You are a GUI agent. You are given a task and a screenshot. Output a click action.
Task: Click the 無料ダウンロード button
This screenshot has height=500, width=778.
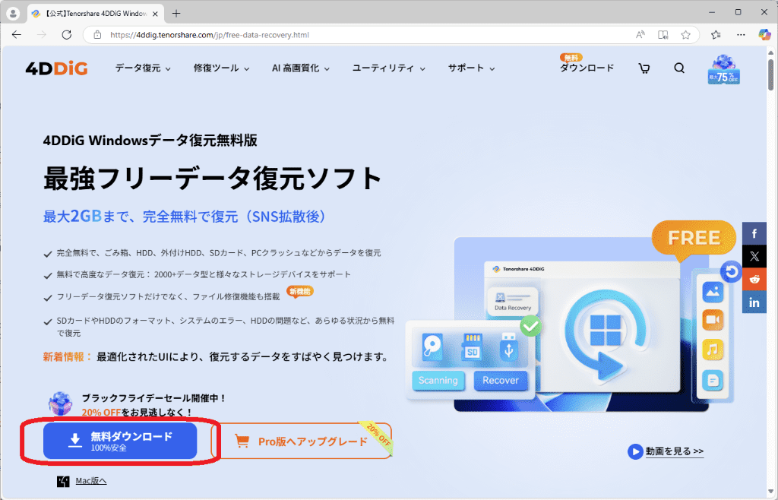pyautogui.click(x=120, y=441)
